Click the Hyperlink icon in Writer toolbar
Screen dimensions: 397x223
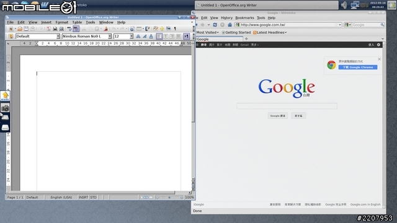click(132, 29)
